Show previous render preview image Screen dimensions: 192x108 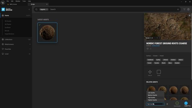coord(157,38)
